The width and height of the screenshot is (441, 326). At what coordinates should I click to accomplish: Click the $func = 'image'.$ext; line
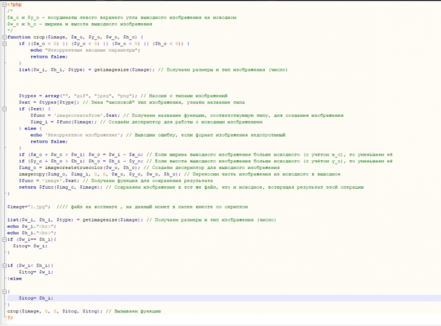point(116,181)
